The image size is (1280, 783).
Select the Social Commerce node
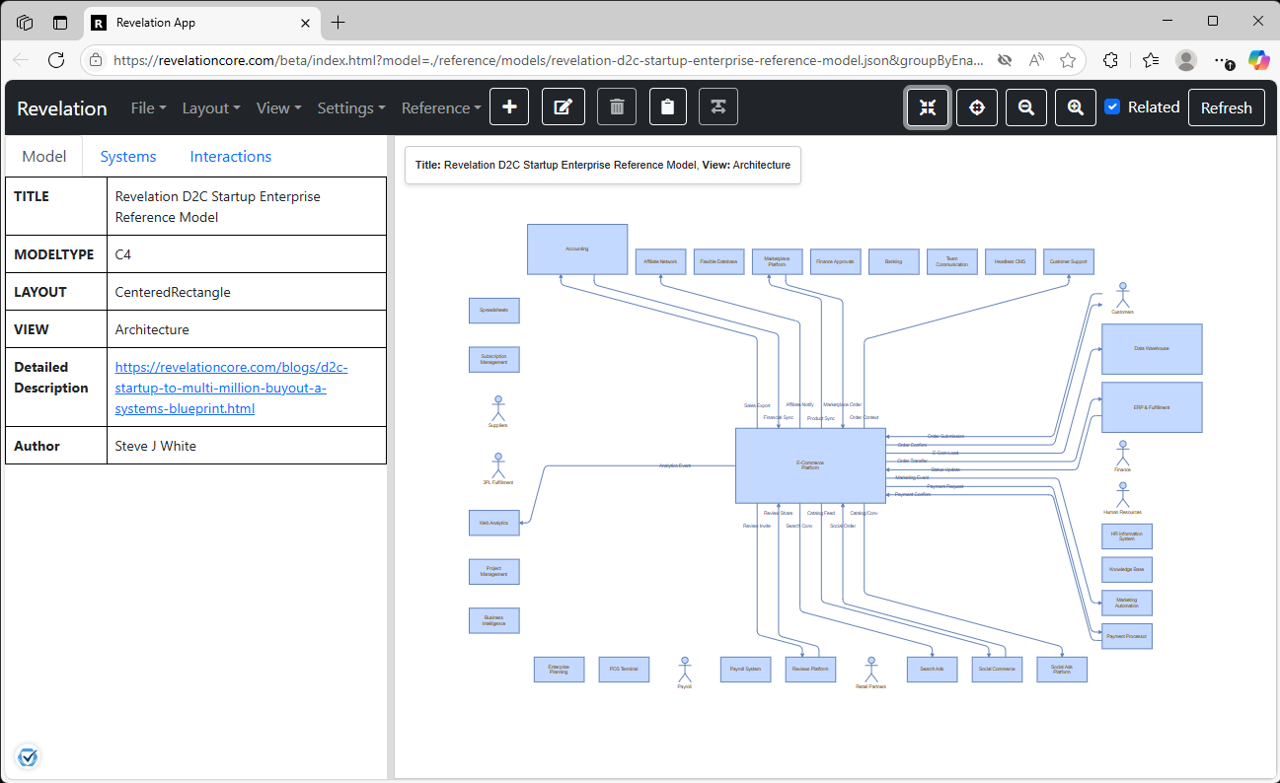point(996,669)
